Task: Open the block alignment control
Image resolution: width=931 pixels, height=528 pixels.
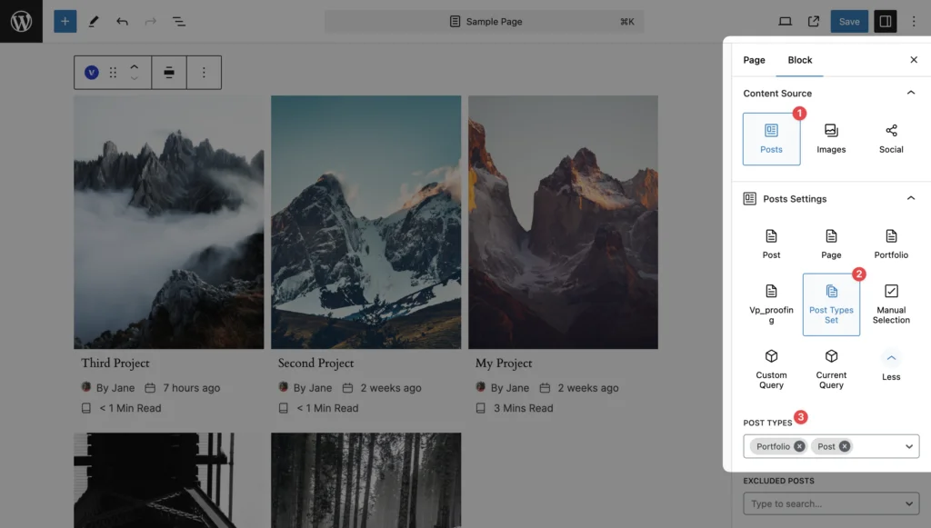Action: pyautogui.click(x=169, y=73)
